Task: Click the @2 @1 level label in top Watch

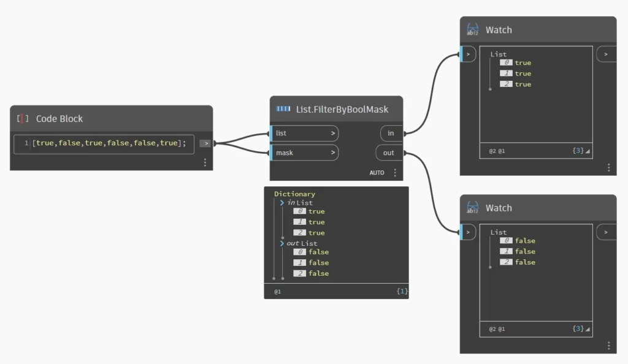Action: (497, 151)
